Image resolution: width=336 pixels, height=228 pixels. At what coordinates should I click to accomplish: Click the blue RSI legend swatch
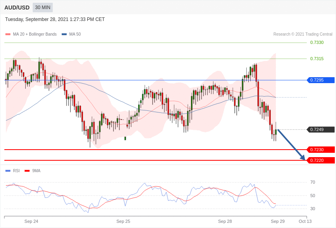pos(8,171)
